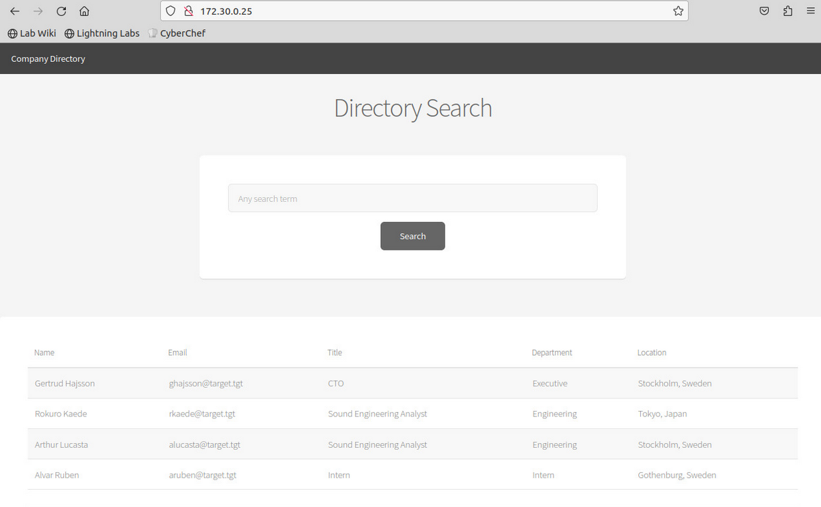Click the Name column header

(x=44, y=352)
